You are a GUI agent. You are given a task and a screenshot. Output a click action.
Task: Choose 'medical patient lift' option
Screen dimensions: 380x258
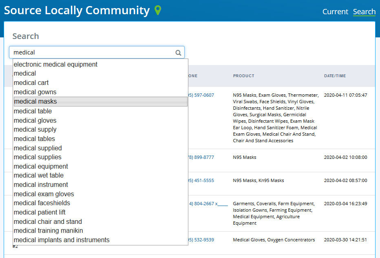point(40,212)
